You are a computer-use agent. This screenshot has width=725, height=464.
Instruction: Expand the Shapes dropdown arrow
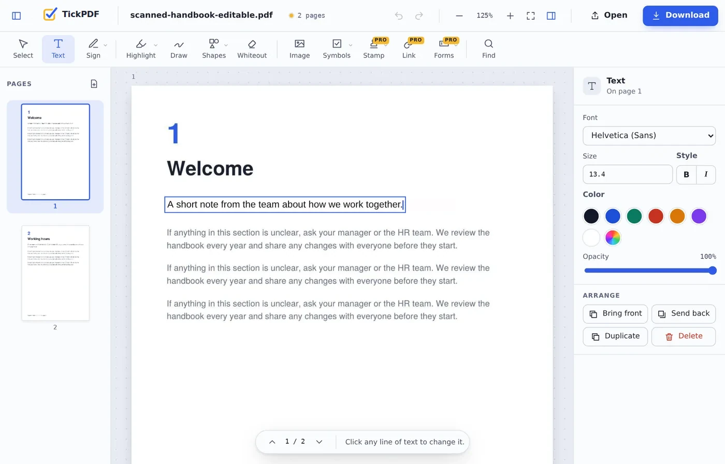[x=226, y=45]
